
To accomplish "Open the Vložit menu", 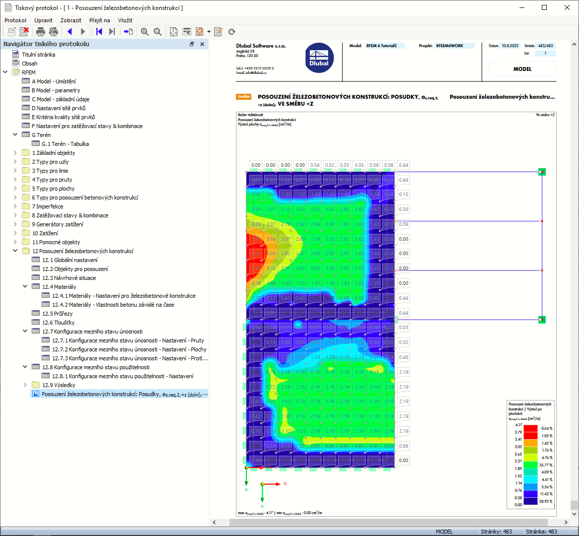I will [x=125, y=20].
